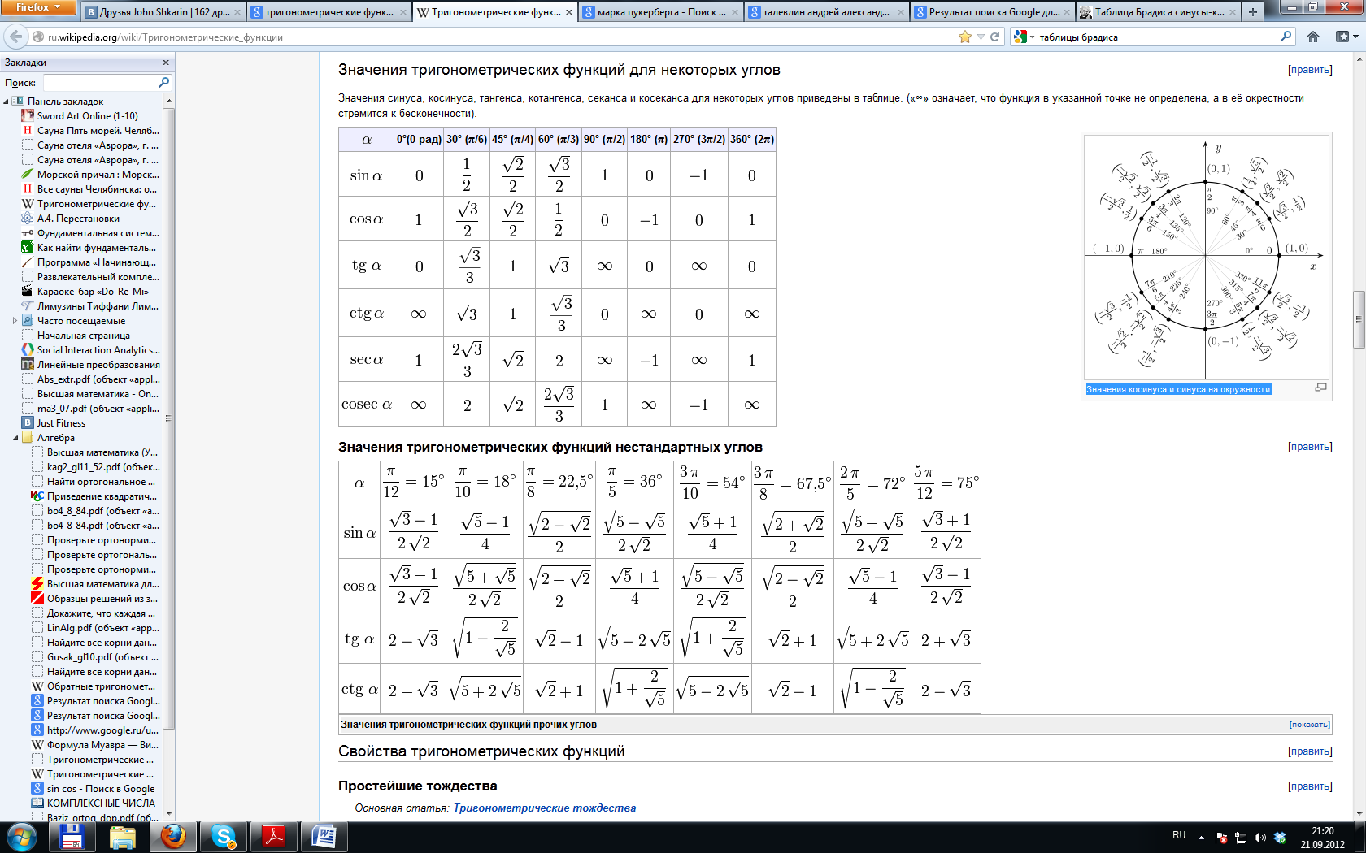Open Обратные тригонометрические bookmark
Image resolution: width=1366 pixels, height=853 pixels.
pyautogui.click(x=94, y=686)
